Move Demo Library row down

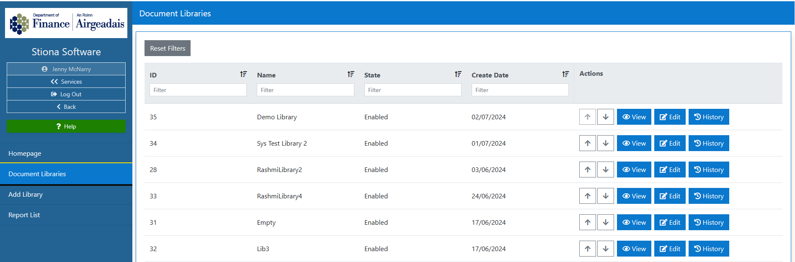tap(606, 117)
